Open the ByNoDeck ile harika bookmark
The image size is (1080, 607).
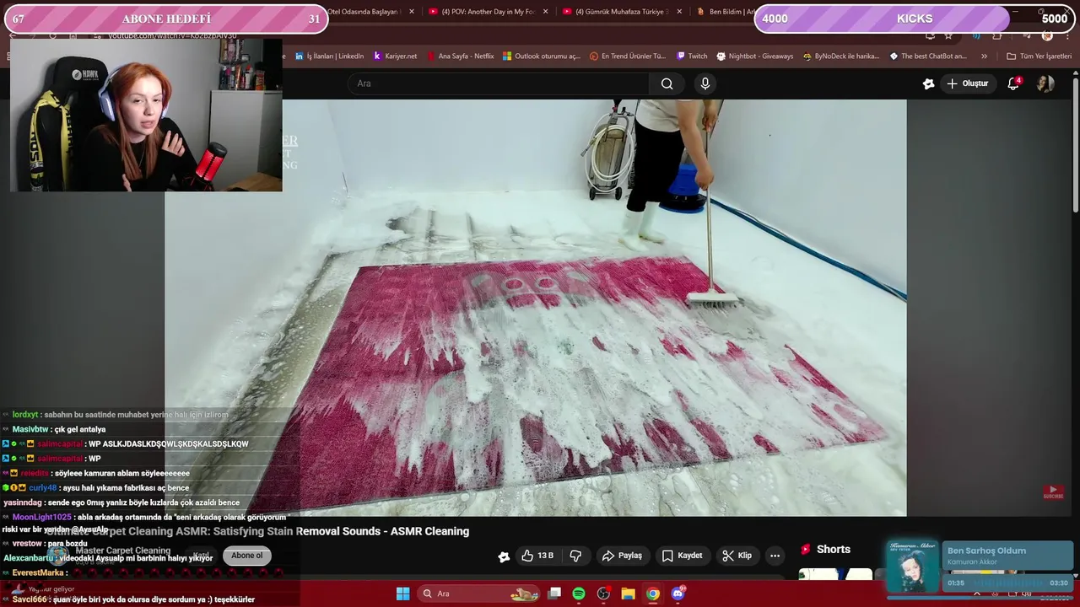[841, 56]
